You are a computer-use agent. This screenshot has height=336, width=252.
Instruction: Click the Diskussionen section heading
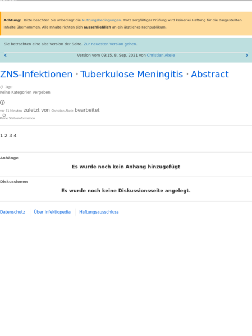(13, 182)
